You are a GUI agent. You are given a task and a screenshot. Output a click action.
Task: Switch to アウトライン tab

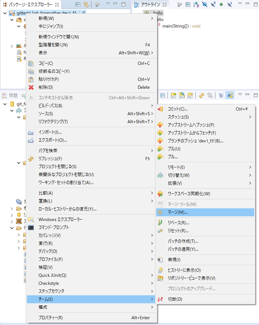tap(150, 4)
